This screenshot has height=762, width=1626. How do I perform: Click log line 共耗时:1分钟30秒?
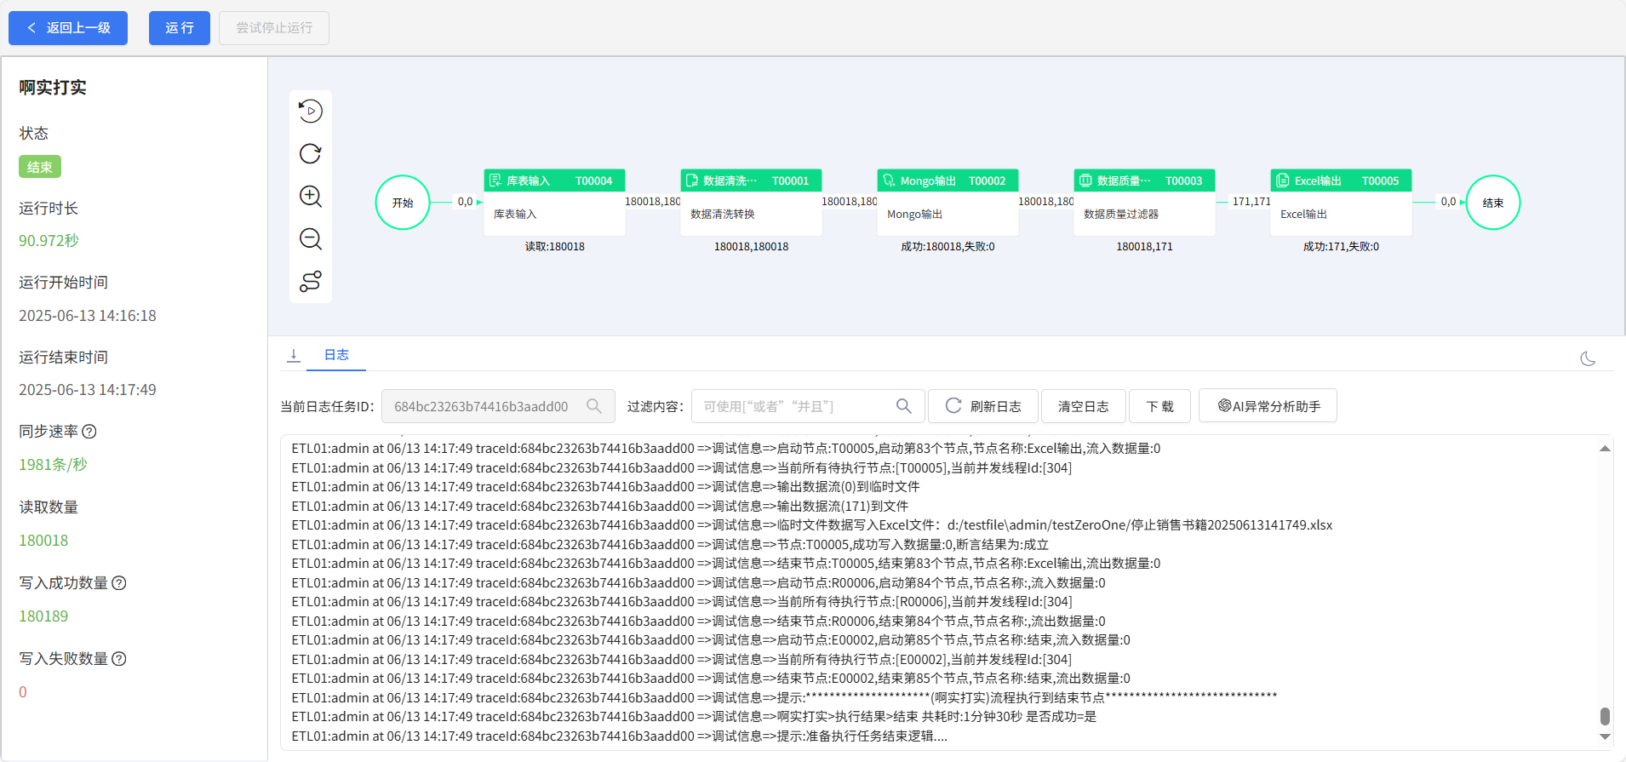tap(694, 717)
